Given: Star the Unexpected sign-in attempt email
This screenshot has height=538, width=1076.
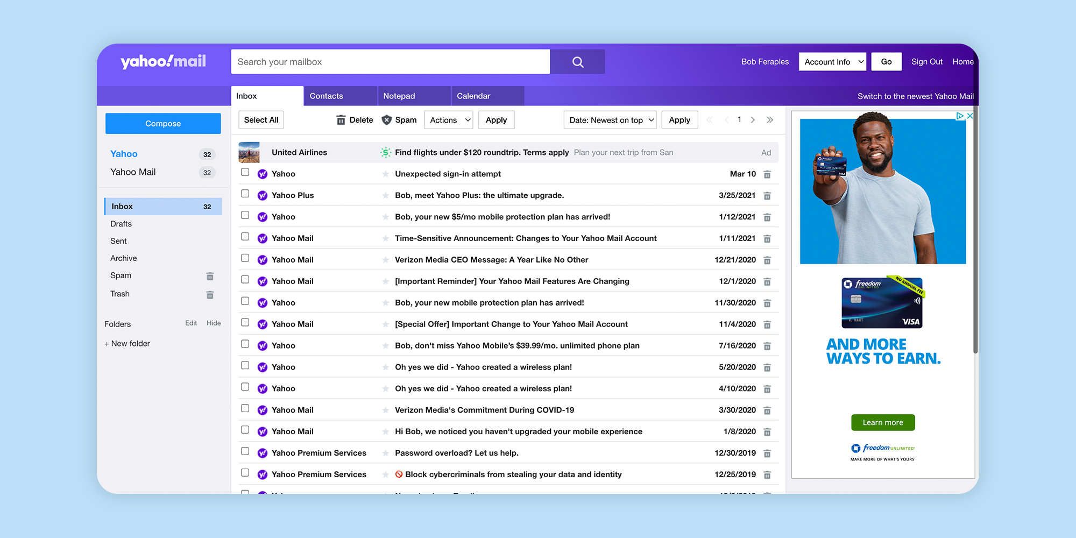Looking at the screenshot, I should 385,174.
